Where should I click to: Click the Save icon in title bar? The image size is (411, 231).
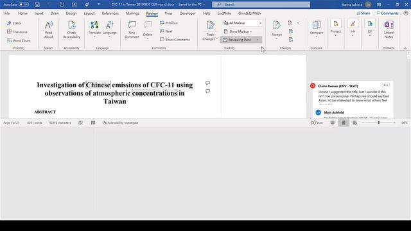37,4
